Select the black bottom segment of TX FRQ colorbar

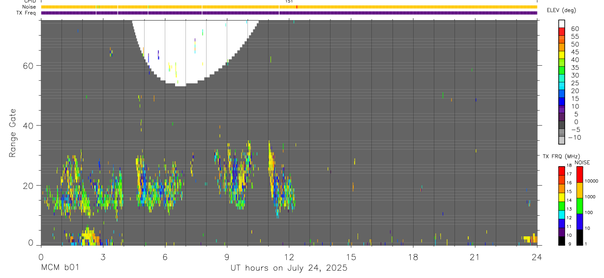pyautogui.click(x=562, y=240)
